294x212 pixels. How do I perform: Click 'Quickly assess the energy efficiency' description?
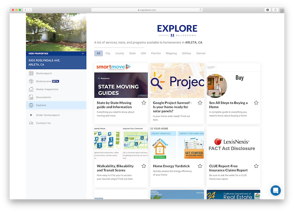click(172, 173)
